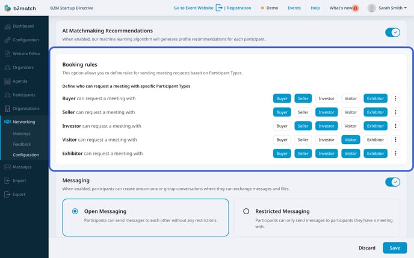This screenshot has width=414, height=258.
Task: Open Configuration under Networking submenu
Action: pyautogui.click(x=26, y=155)
